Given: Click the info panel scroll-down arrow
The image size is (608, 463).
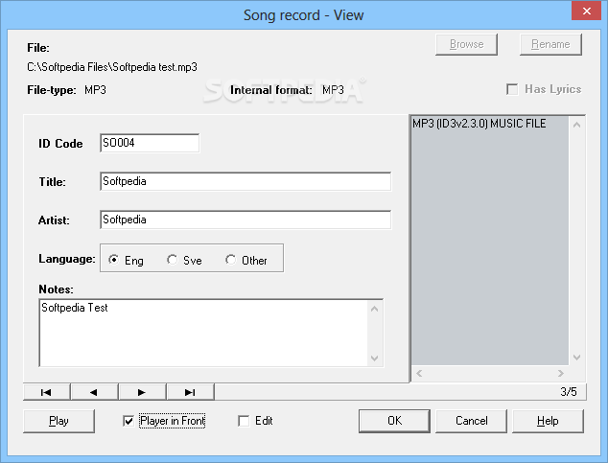Looking at the screenshot, I should [577, 358].
